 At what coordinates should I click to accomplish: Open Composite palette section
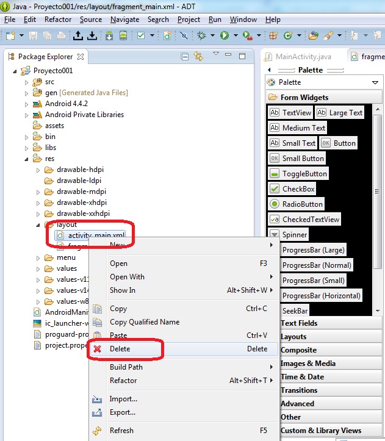point(331,350)
